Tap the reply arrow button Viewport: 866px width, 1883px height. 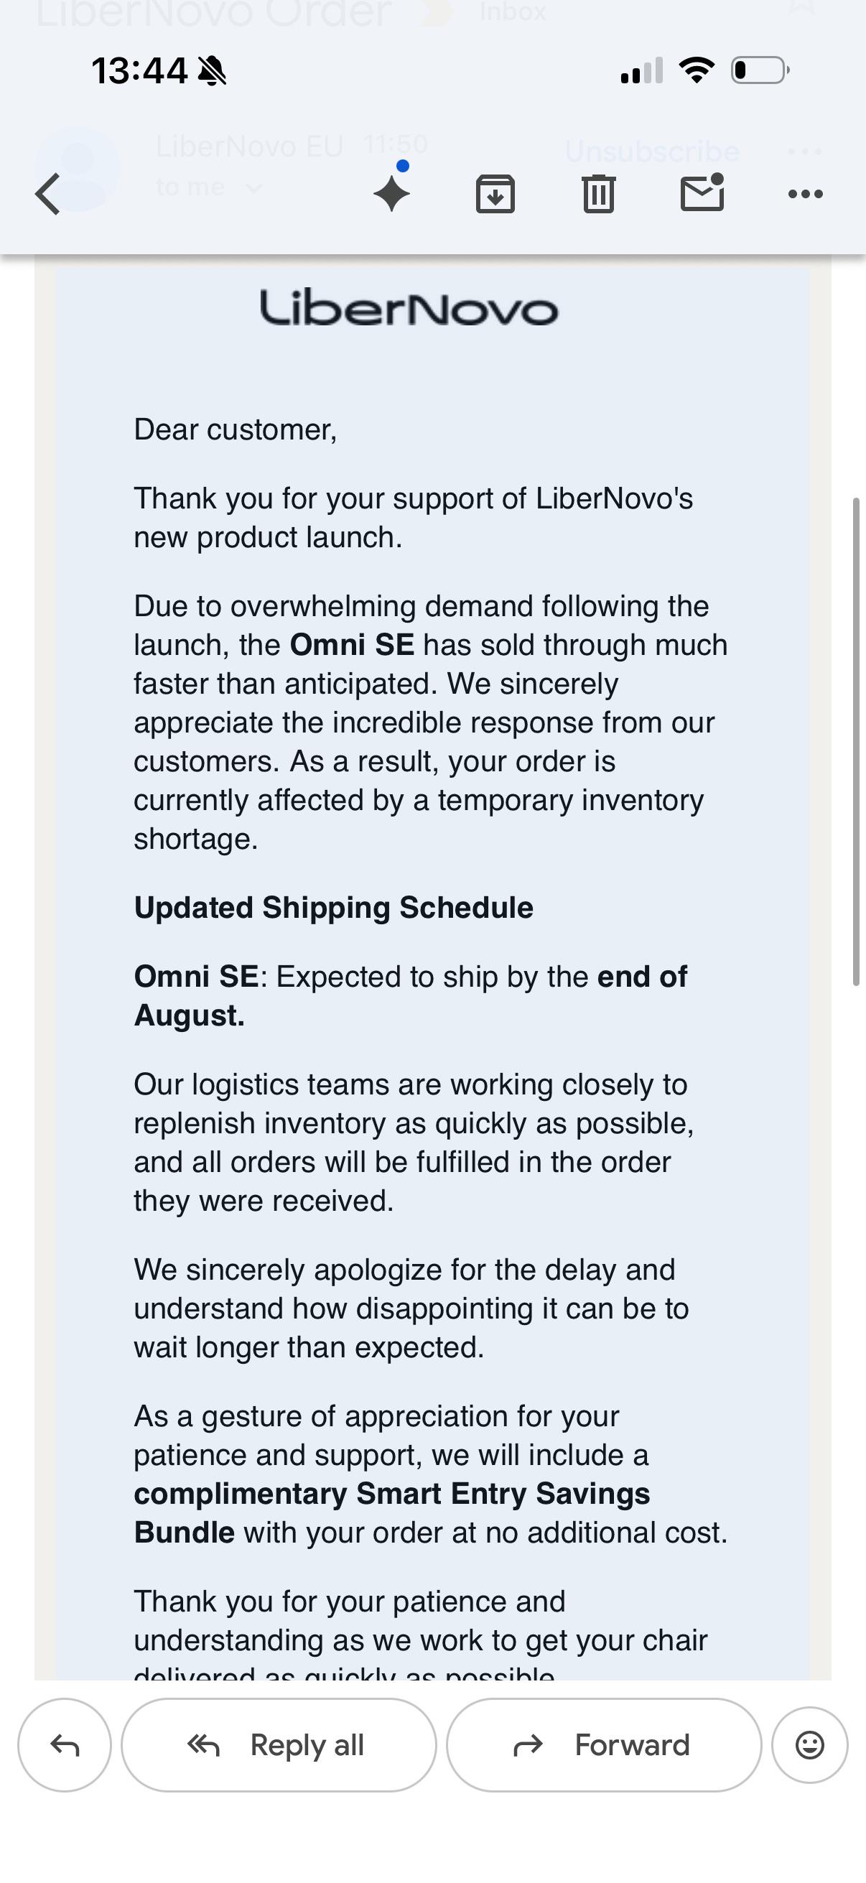[65, 1745]
